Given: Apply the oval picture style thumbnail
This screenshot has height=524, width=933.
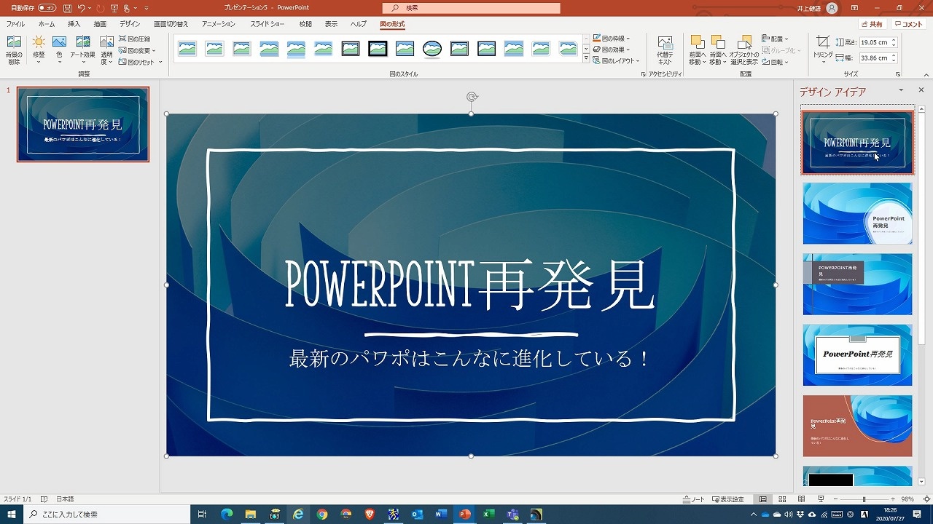Looking at the screenshot, I should (432, 49).
